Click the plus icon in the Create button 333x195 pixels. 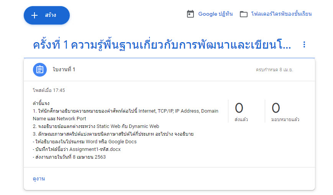pyautogui.click(x=34, y=15)
